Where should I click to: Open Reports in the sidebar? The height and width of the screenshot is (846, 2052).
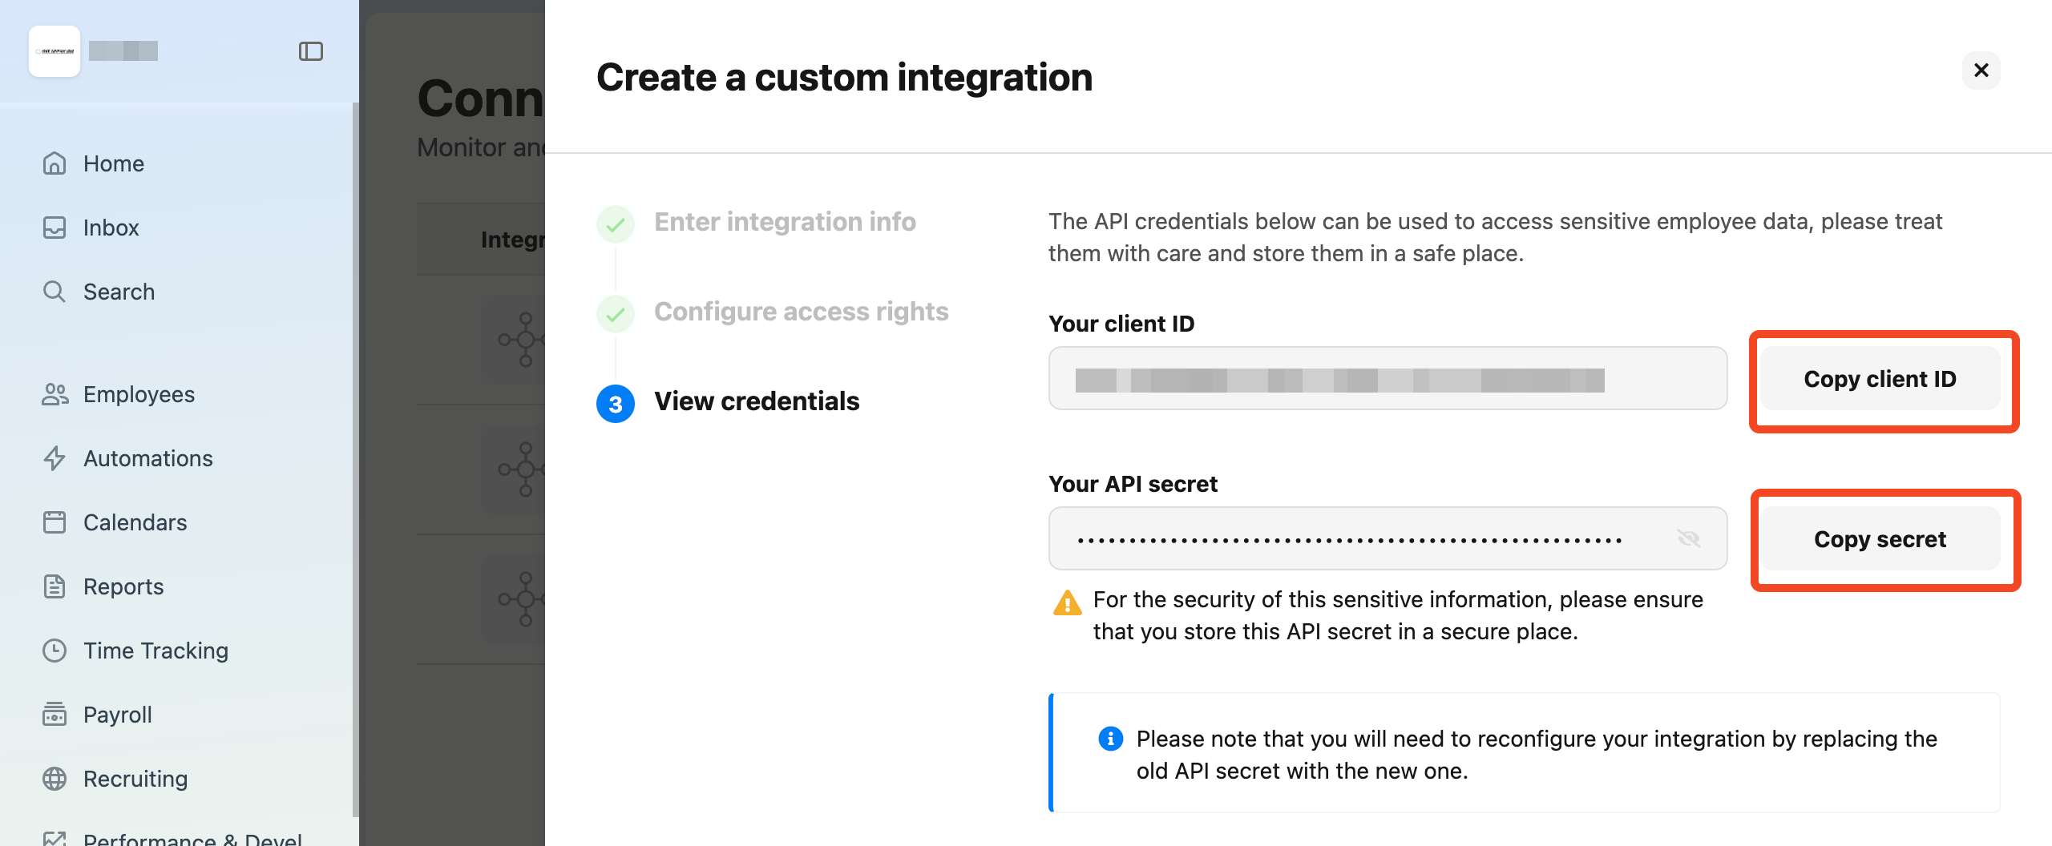(123, 586)
